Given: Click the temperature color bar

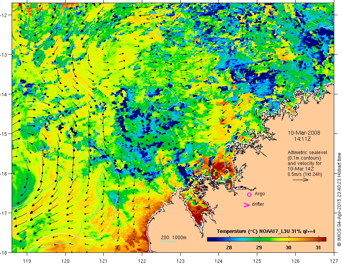Looking at the screenshot, I should click(x=267, y=239).
